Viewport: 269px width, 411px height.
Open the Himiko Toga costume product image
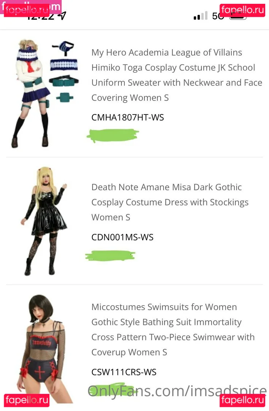(x=45, y=93)
